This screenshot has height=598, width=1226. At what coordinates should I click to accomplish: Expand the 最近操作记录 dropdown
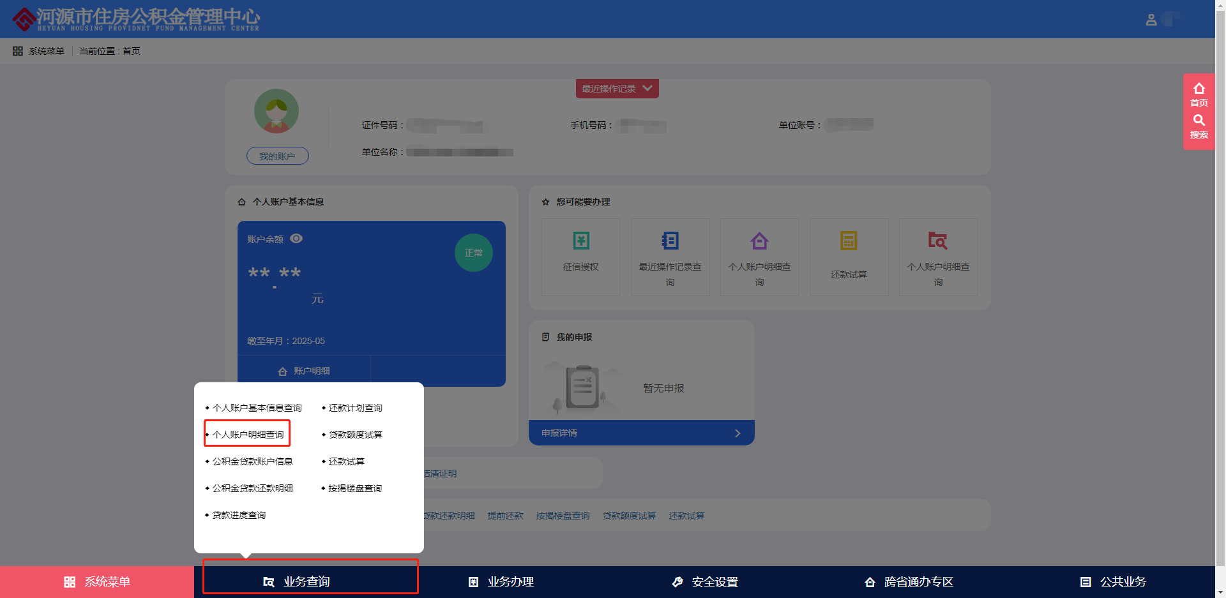coord(648,89)
